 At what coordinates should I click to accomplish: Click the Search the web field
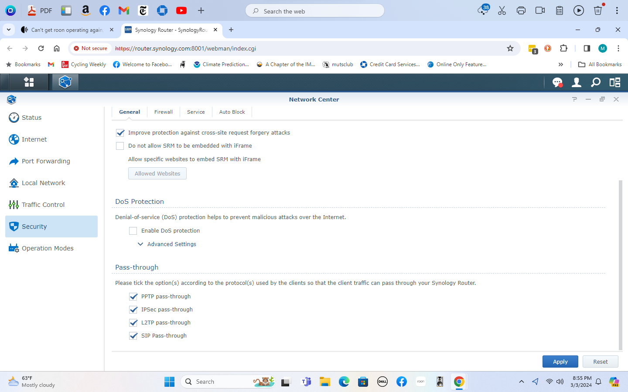point(315,11)
